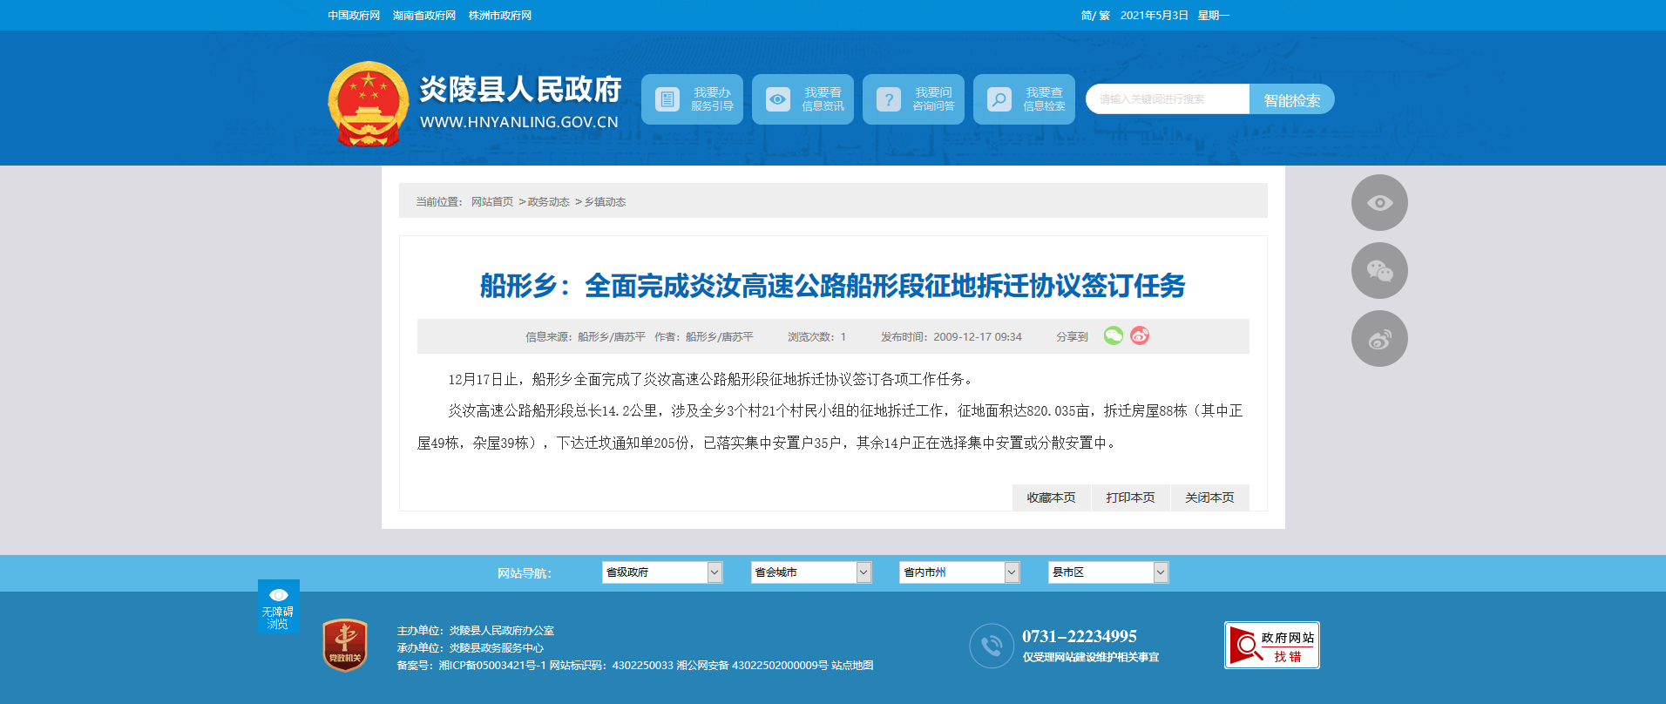Click 政务动态 in the breadcrumb

tap(548, 202)
